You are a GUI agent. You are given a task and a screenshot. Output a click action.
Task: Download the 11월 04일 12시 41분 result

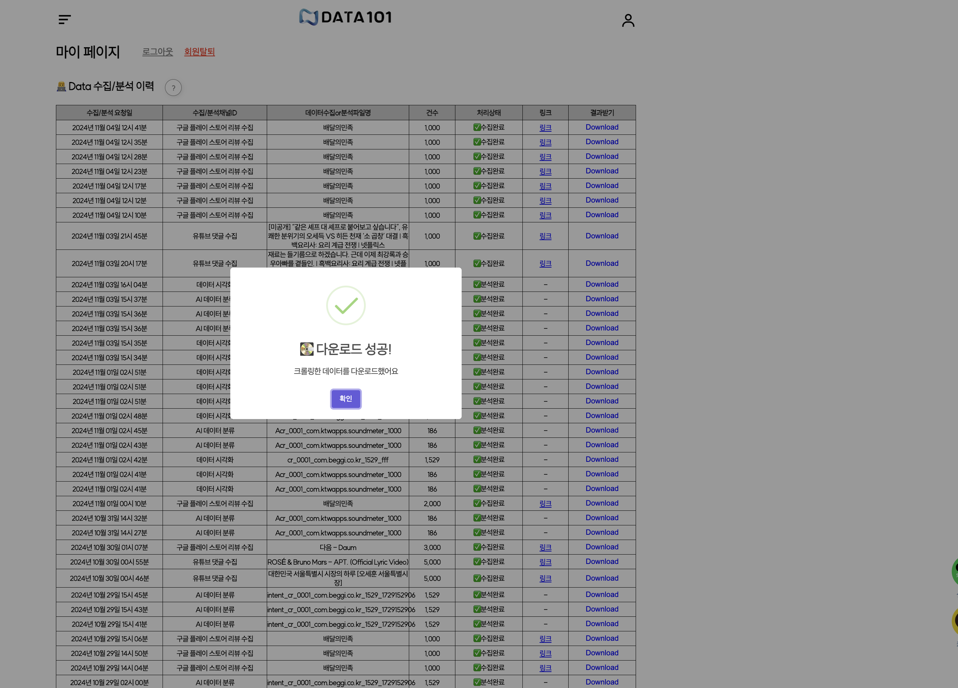602,127
